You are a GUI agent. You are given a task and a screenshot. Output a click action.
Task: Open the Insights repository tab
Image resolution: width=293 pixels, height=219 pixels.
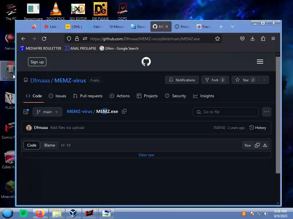point(203,96)
